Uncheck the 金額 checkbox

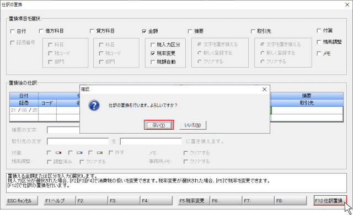[x=144, y=31]
